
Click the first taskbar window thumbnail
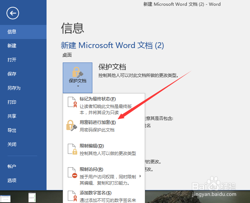5,199
